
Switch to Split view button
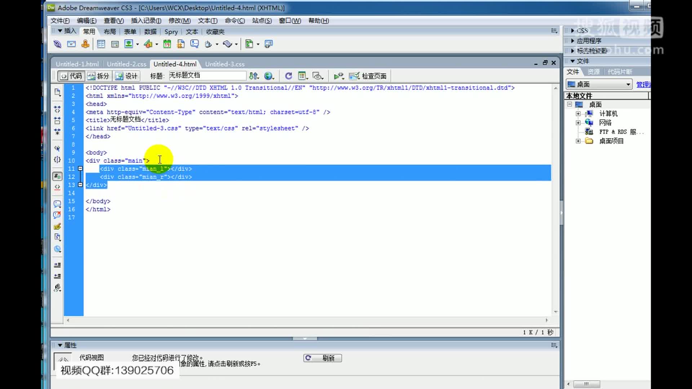pyautogui.click(x=98, y=76)
